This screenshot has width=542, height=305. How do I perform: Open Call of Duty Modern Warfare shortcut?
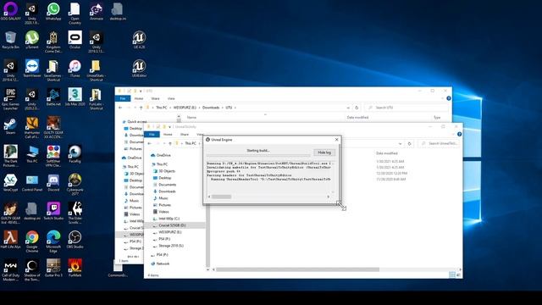10,270
